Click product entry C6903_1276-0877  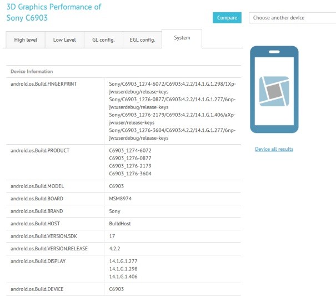130,158
